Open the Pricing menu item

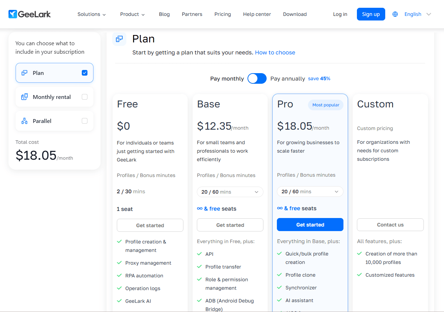[x=223, y=14]
